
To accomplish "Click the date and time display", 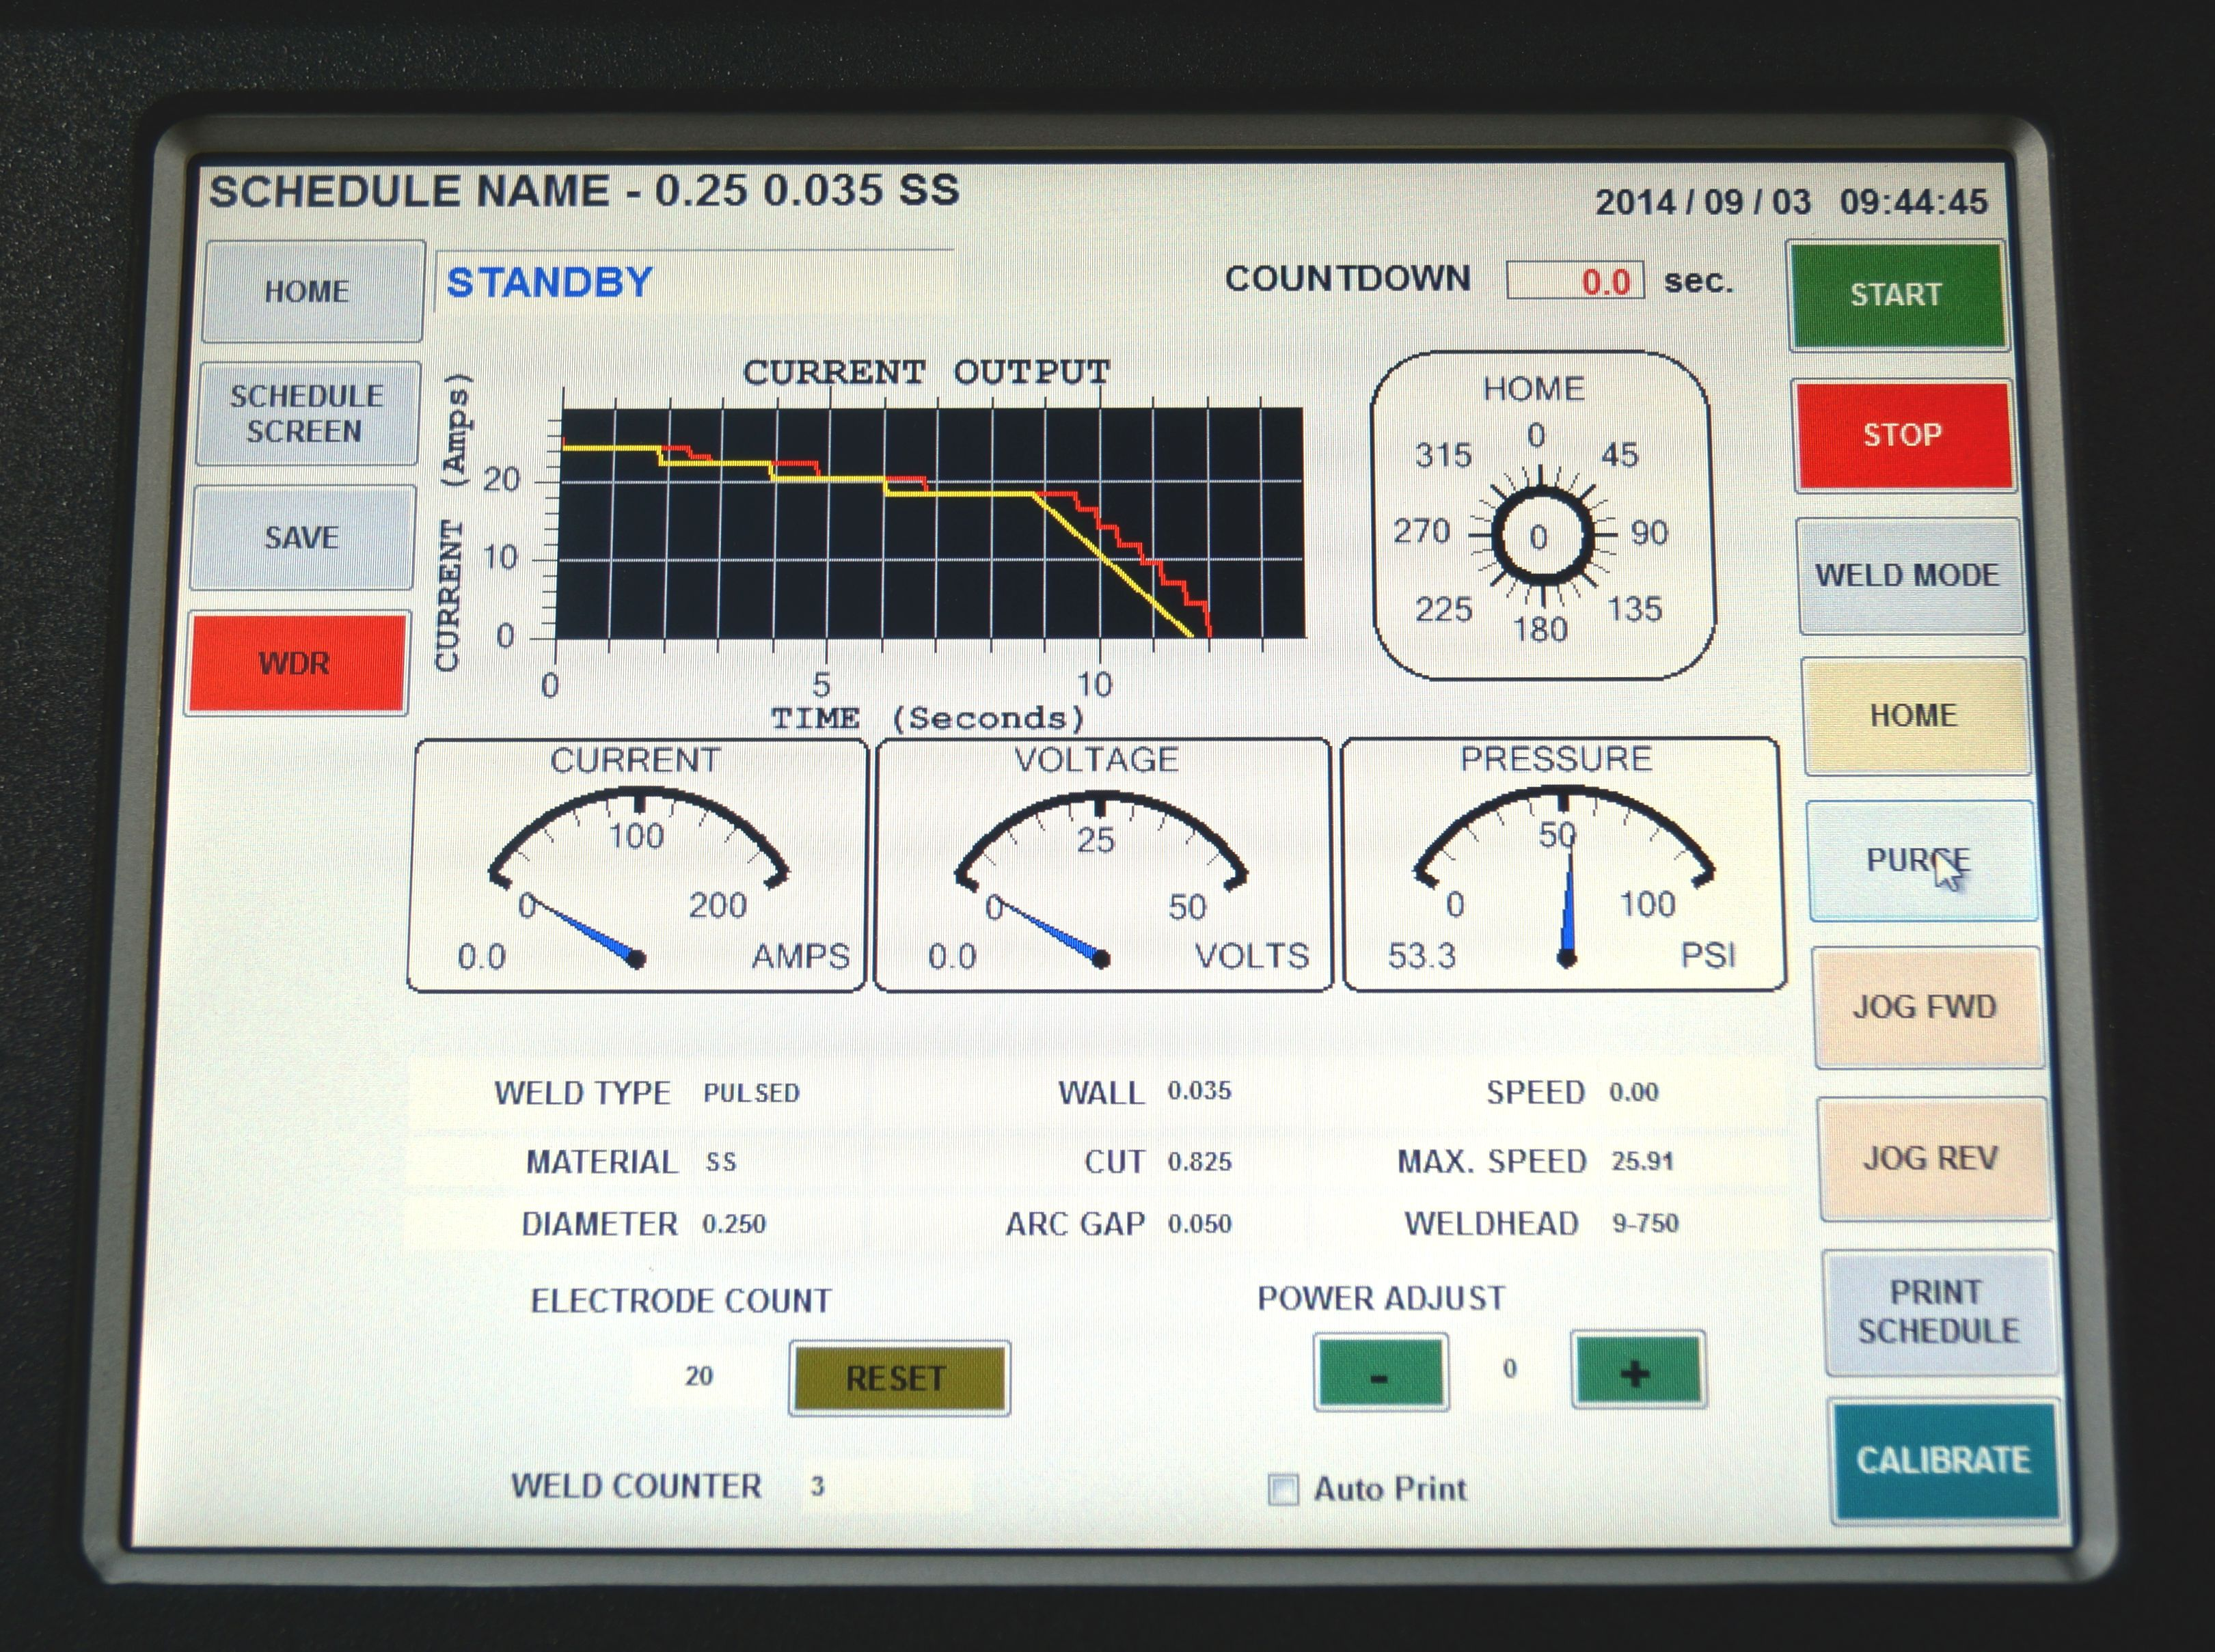I will click(1791, 202).
